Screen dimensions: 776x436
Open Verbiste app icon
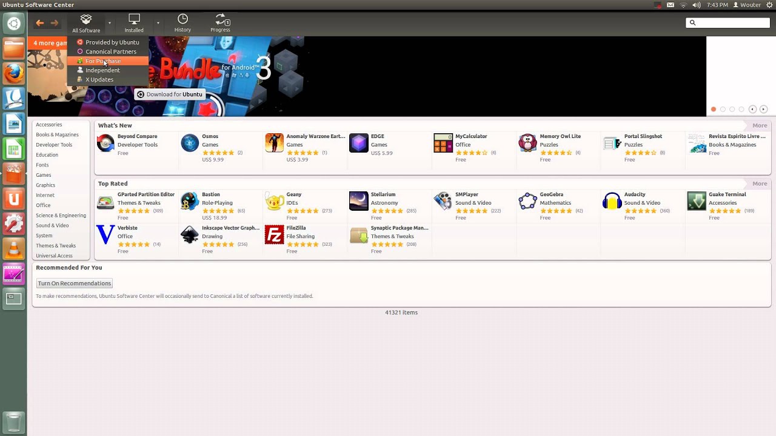[x=105, y=235]
